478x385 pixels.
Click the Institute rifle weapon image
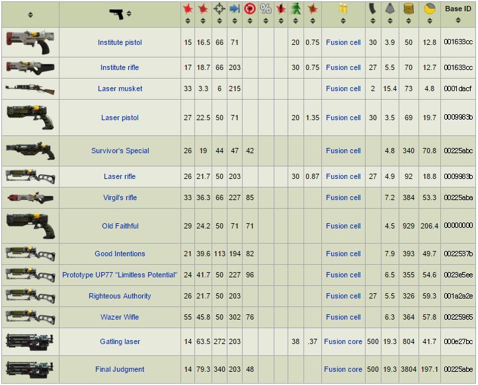[x=30, y=67]
